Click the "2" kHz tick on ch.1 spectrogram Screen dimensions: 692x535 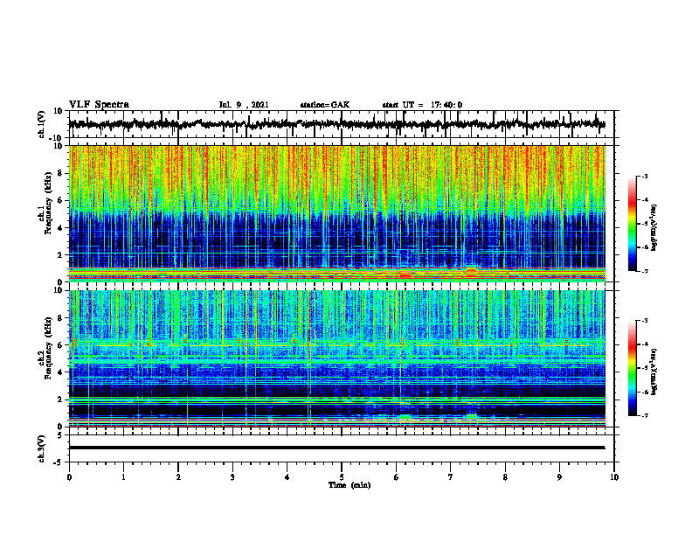(x=60, y=255)
